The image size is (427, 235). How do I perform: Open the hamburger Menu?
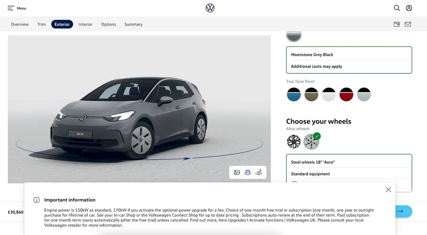click(x=17, y=8)
